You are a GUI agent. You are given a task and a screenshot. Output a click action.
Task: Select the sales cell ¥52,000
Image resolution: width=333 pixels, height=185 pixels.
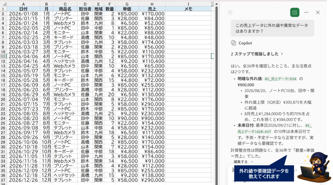[152, 23]
